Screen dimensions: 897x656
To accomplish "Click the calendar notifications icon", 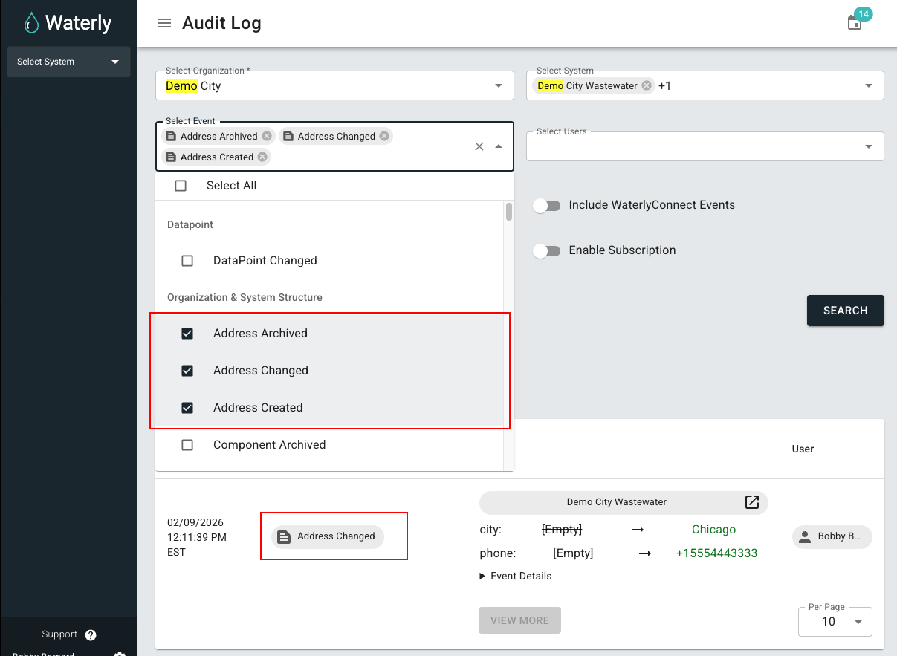I will tap(855, 23).
